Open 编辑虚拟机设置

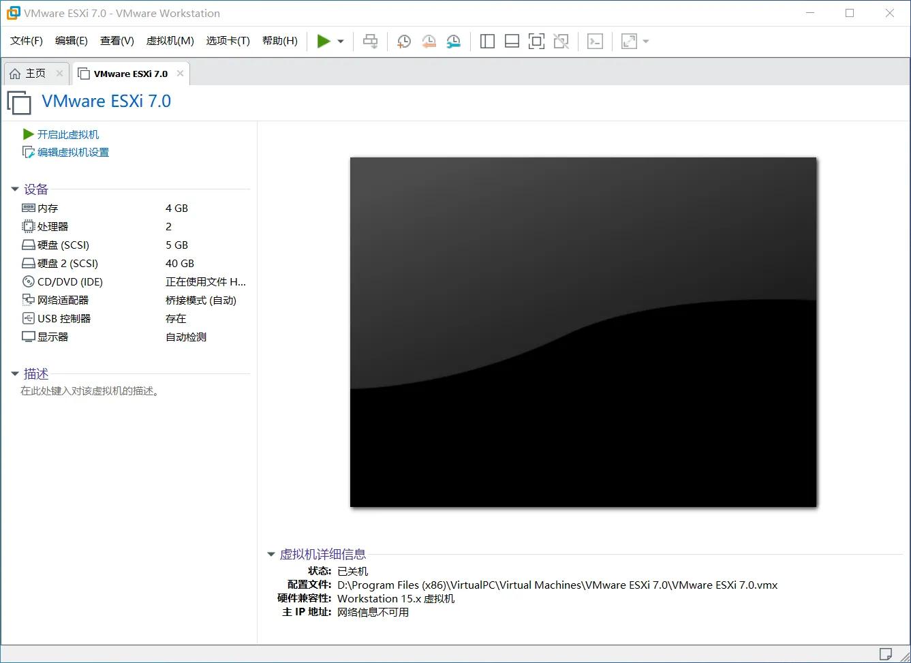tap(72, 152)
